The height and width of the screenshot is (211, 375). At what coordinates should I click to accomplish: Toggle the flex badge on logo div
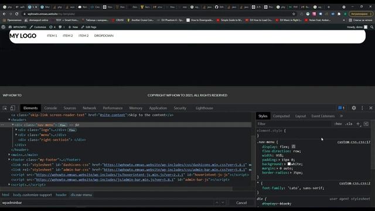pos(72,130)
